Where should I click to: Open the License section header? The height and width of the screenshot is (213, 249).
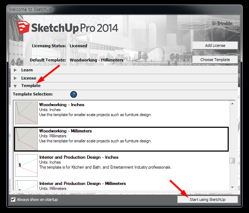(124, 78)
